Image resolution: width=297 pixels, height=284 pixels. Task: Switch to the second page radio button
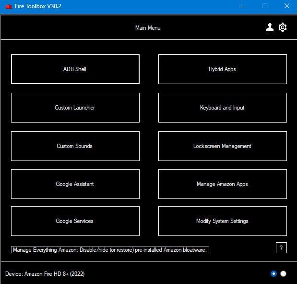point(283,273)
